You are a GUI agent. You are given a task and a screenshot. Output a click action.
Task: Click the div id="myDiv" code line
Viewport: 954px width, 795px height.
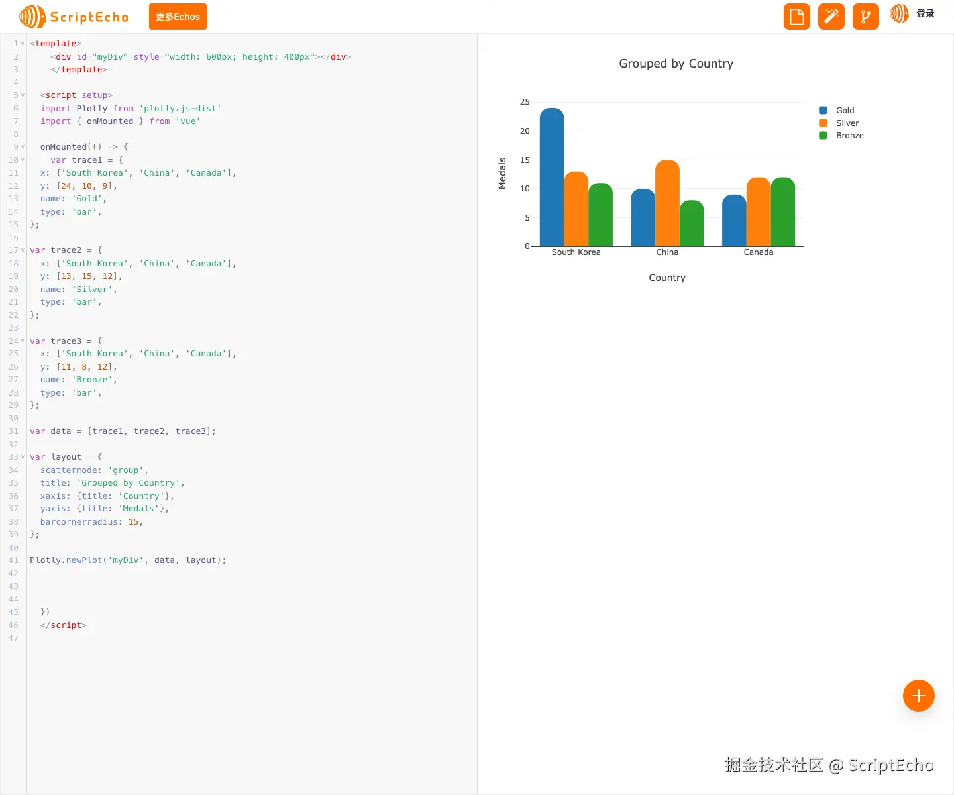pos(201,57)
